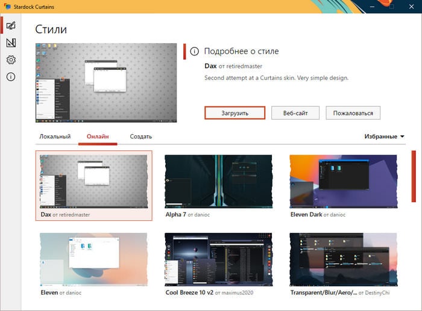Click the red vertical scrollbar thumb
This screenshot has height=311, width=422.
(x=414, y=176)
